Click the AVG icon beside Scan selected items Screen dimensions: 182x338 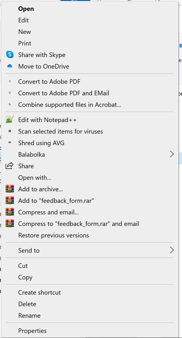[x=10, y=131]
